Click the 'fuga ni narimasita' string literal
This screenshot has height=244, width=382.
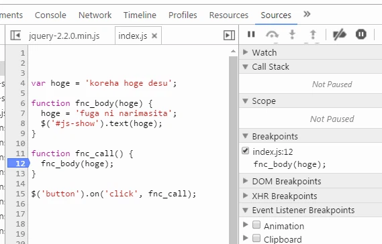click(x=124, y=113)
